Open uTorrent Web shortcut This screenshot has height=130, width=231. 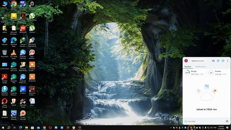32,17
